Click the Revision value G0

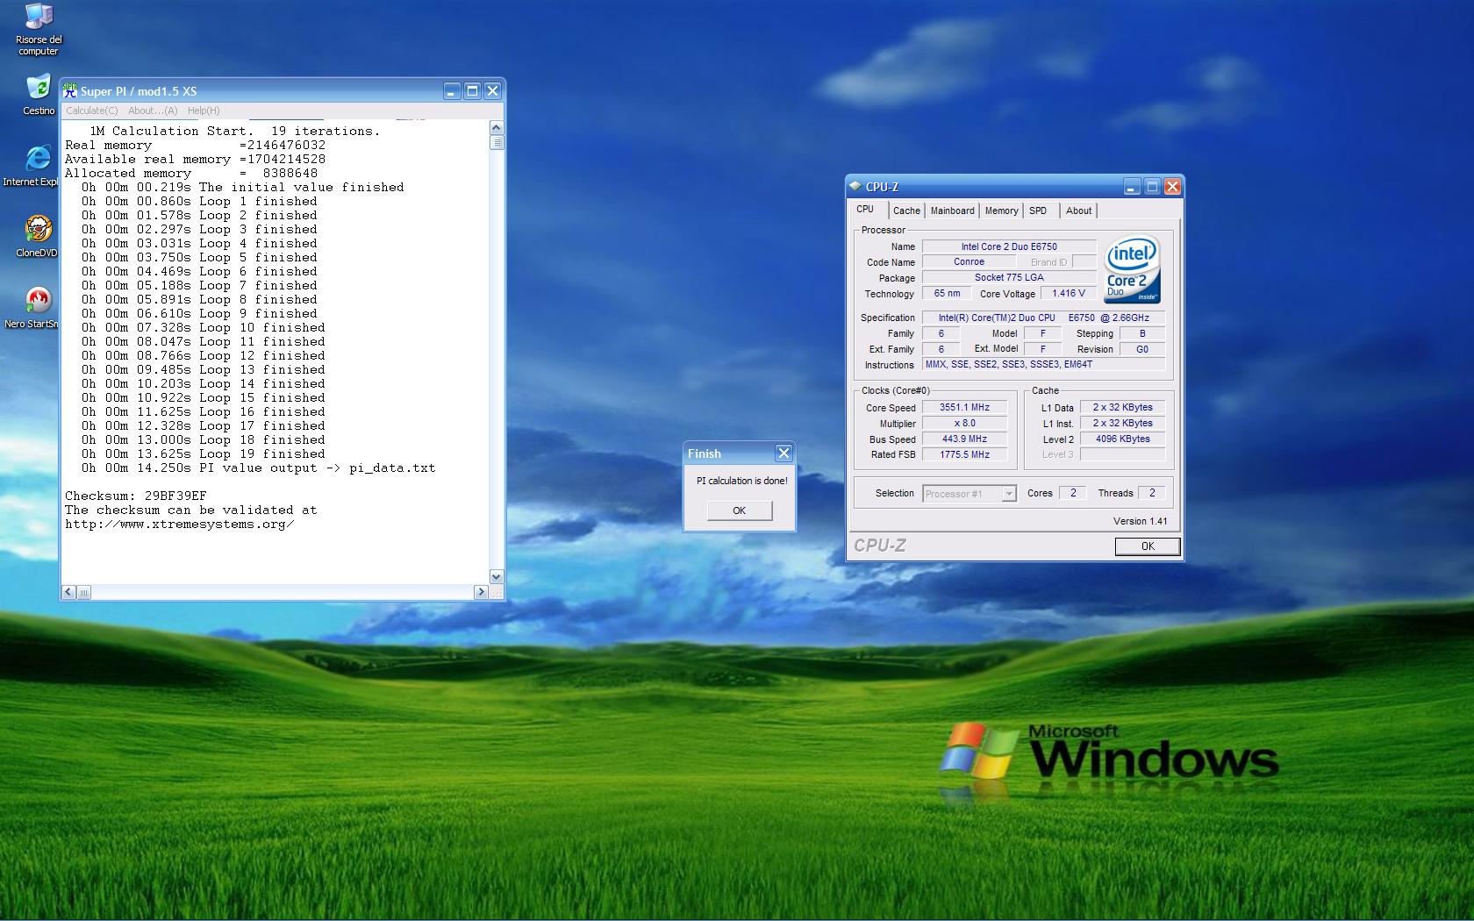coord(1142,349)
